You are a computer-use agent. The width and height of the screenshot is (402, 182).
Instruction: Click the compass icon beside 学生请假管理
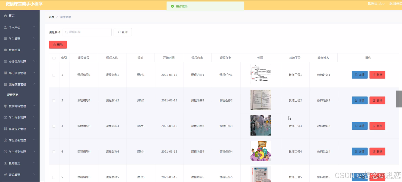pyautogui.click(x=5, y=140)
